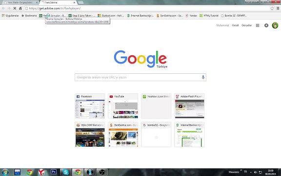Open OBS from the taskbar
281x176 pixels.
pos(102,172)
